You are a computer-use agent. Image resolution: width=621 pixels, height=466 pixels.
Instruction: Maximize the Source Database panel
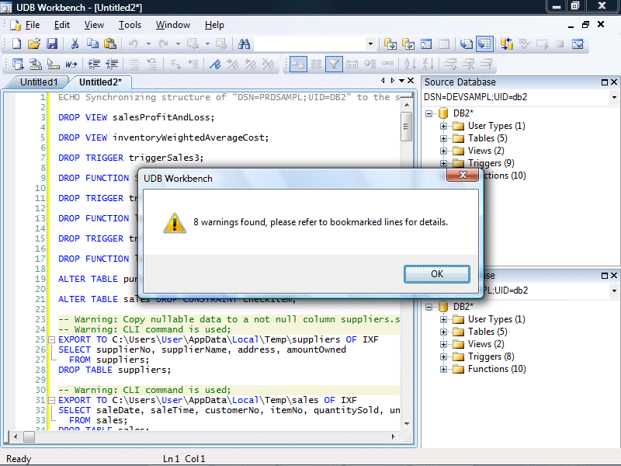(x=605, y=82)
